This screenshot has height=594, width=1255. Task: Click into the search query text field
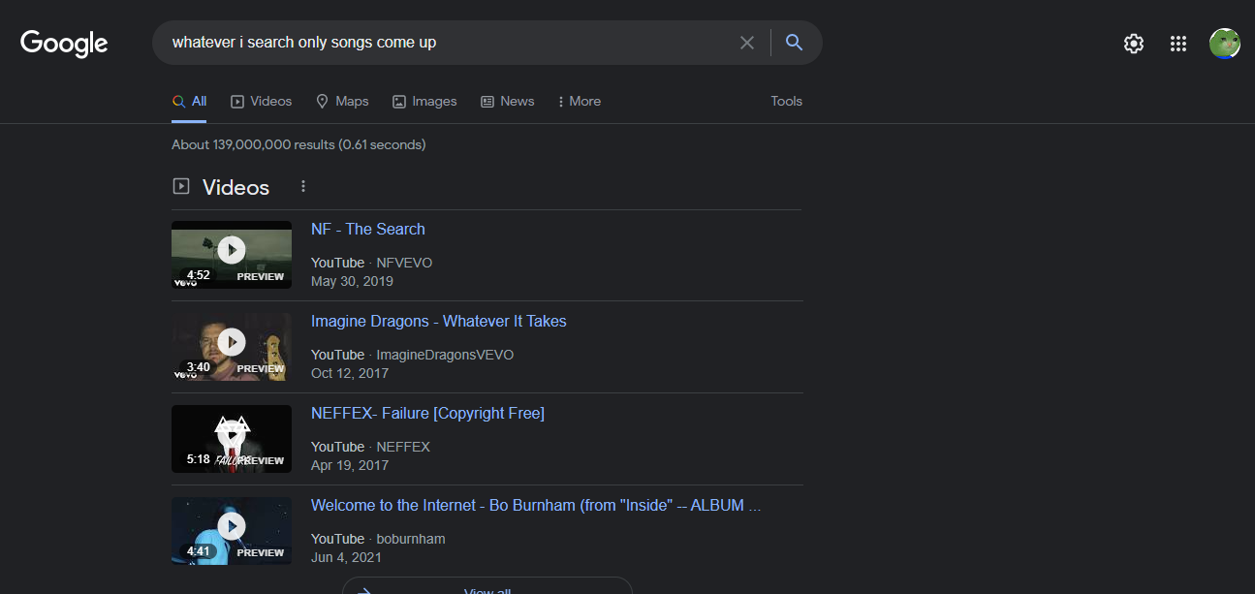[x=446, y=43]
